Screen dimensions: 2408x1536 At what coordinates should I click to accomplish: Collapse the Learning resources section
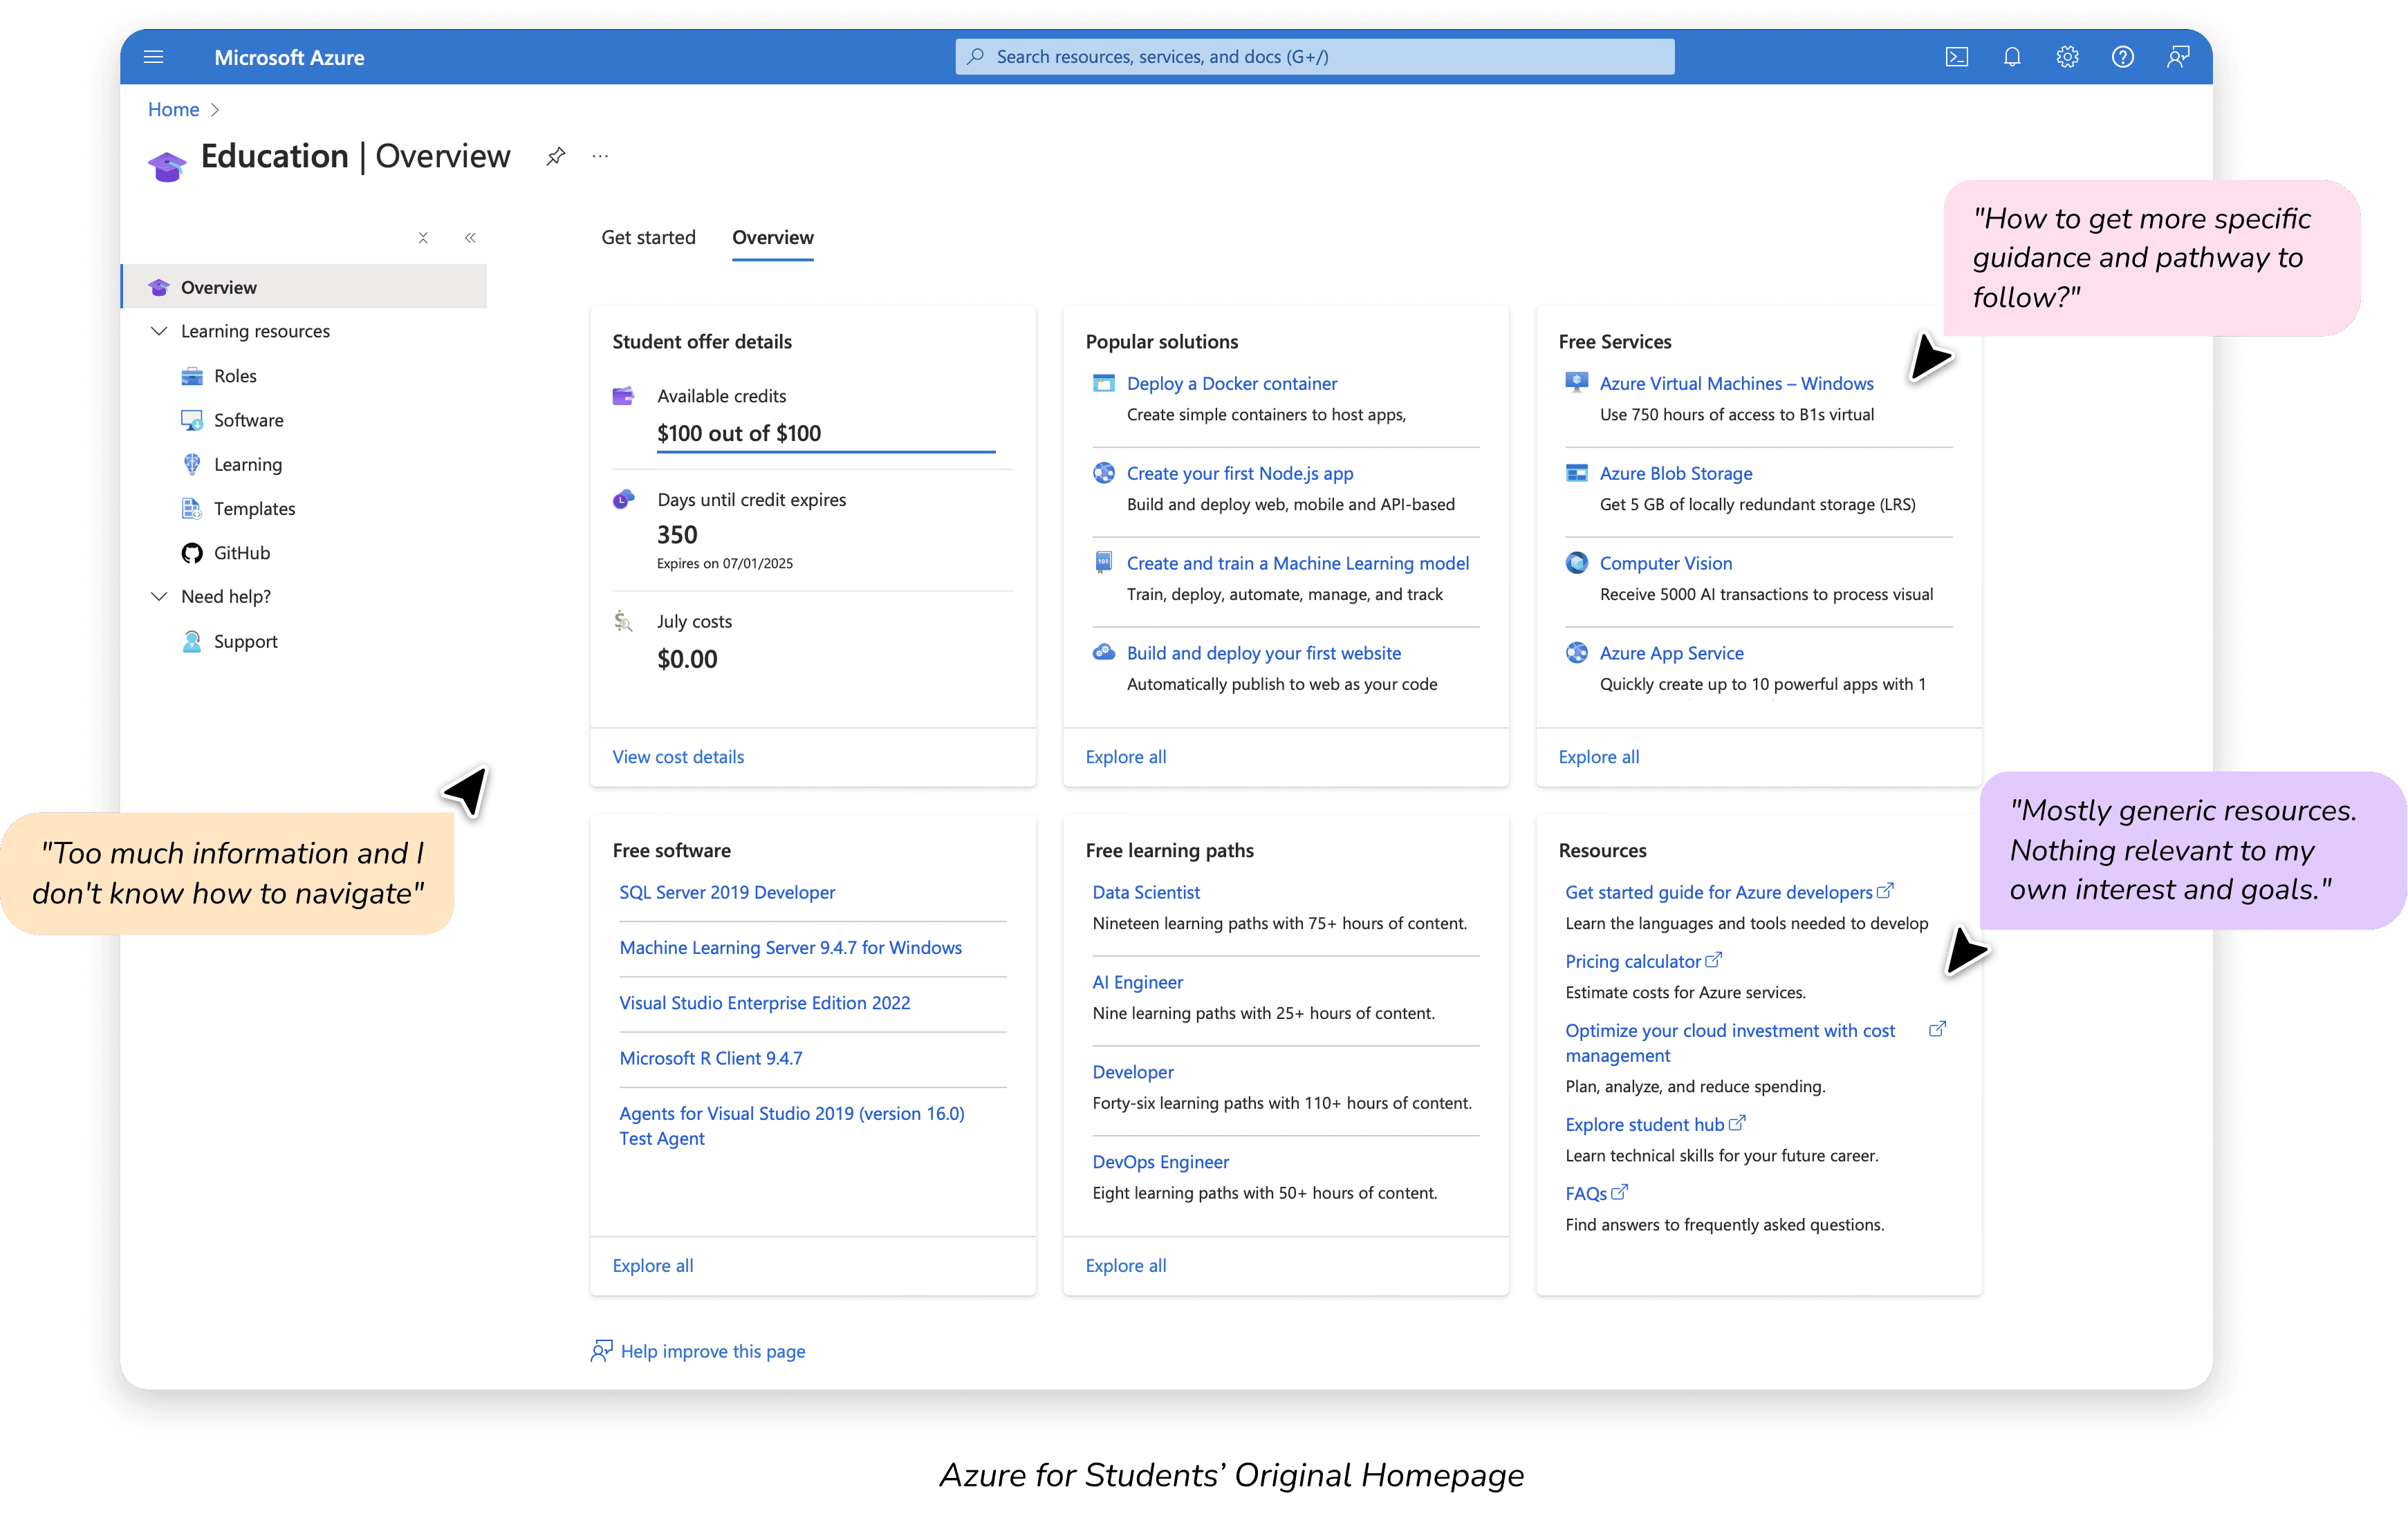tap(159, 331)
